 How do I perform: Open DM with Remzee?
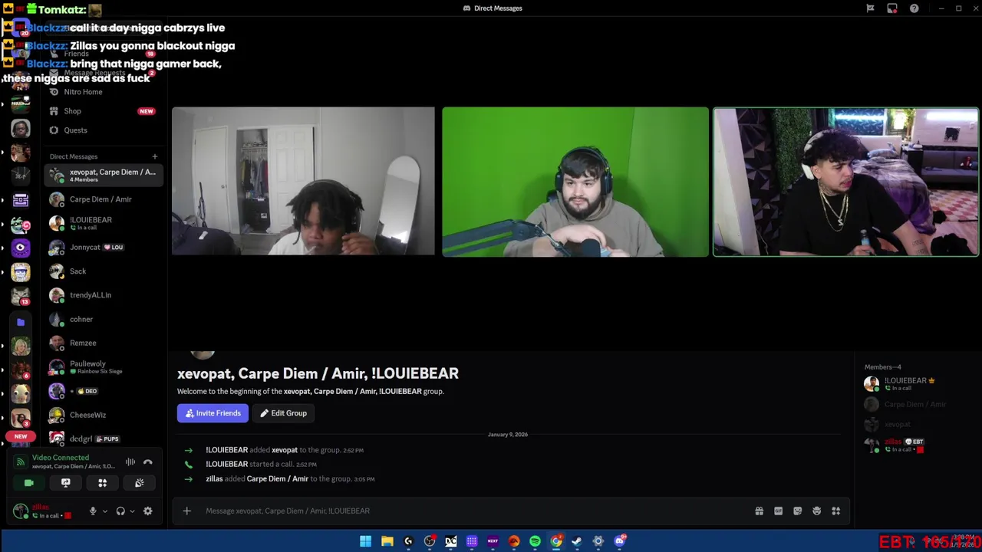point(104,343)
